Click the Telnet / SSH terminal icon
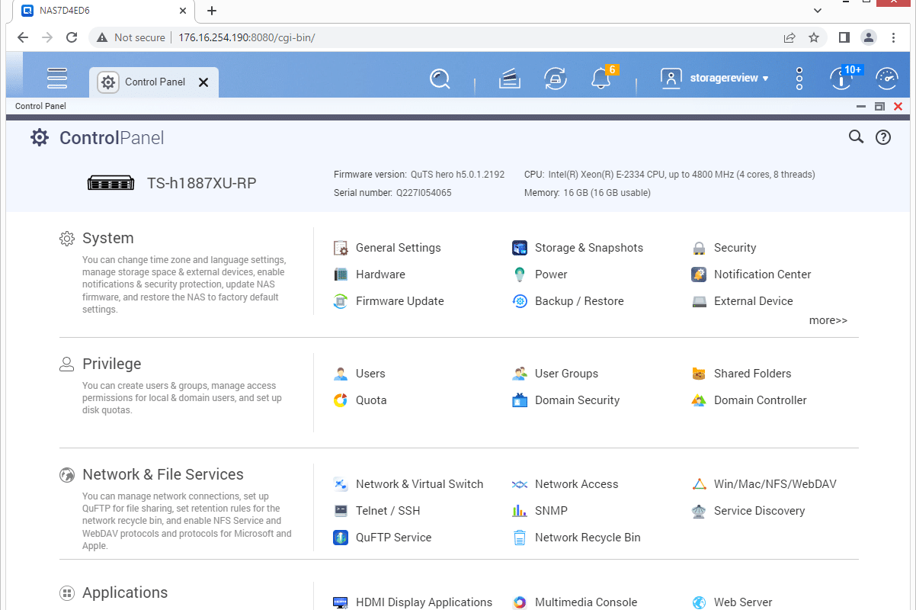 tap(341, 511)
